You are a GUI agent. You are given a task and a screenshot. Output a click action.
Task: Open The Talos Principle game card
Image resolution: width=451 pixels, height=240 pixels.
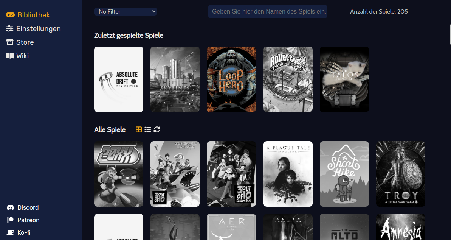click(344, 79)
